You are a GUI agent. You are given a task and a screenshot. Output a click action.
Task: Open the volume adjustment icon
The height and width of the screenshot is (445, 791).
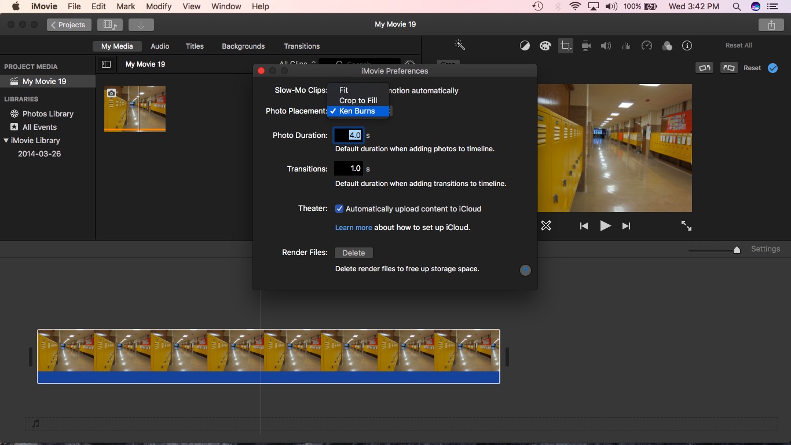coord(606,46)
